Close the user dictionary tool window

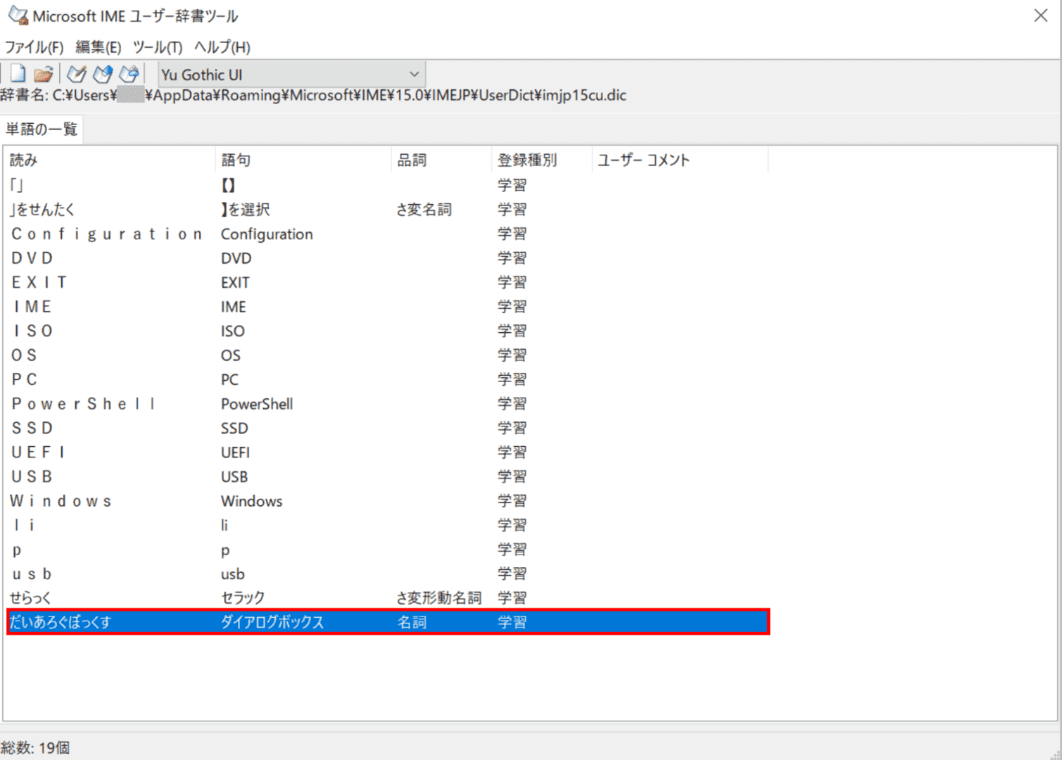tap(1041, 15)
